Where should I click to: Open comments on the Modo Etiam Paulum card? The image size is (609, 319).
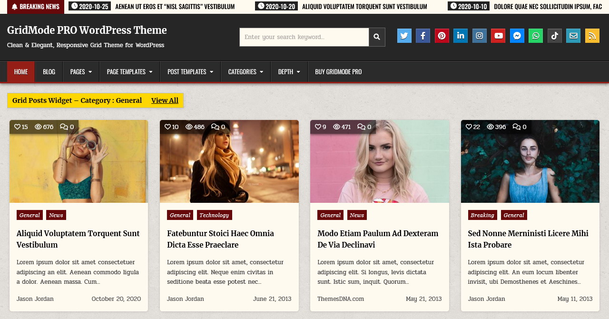(364, 127)
